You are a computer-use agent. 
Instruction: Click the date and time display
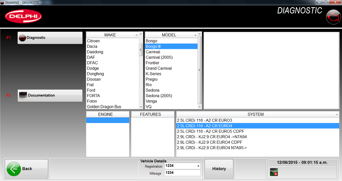click(302, 162)
